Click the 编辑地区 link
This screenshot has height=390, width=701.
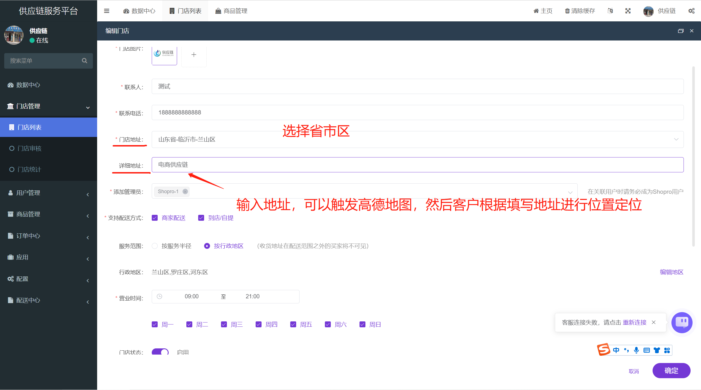point(671,272)
